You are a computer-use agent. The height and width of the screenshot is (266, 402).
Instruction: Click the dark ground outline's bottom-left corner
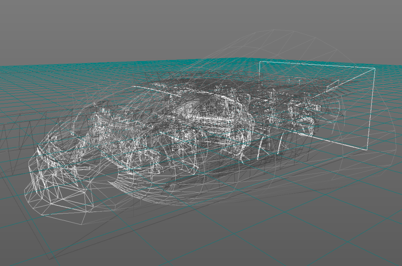click(x=51, y=258)
